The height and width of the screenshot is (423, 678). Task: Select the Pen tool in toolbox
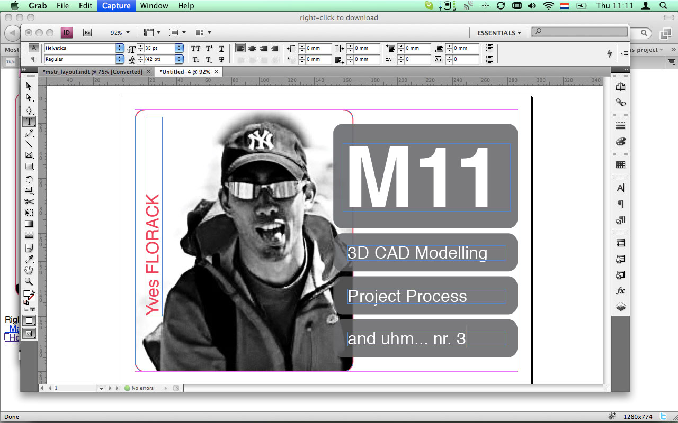[x=29, y=110]
